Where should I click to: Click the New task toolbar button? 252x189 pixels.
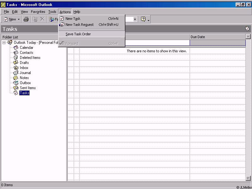coord(10,19)
